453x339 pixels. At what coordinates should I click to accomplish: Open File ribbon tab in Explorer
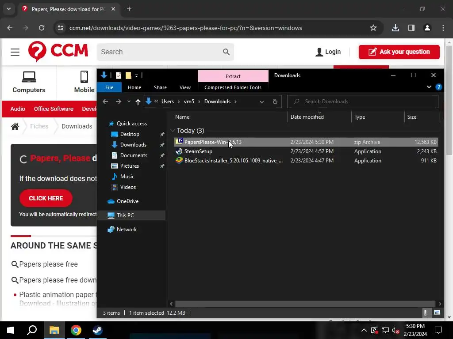point(109,87)
